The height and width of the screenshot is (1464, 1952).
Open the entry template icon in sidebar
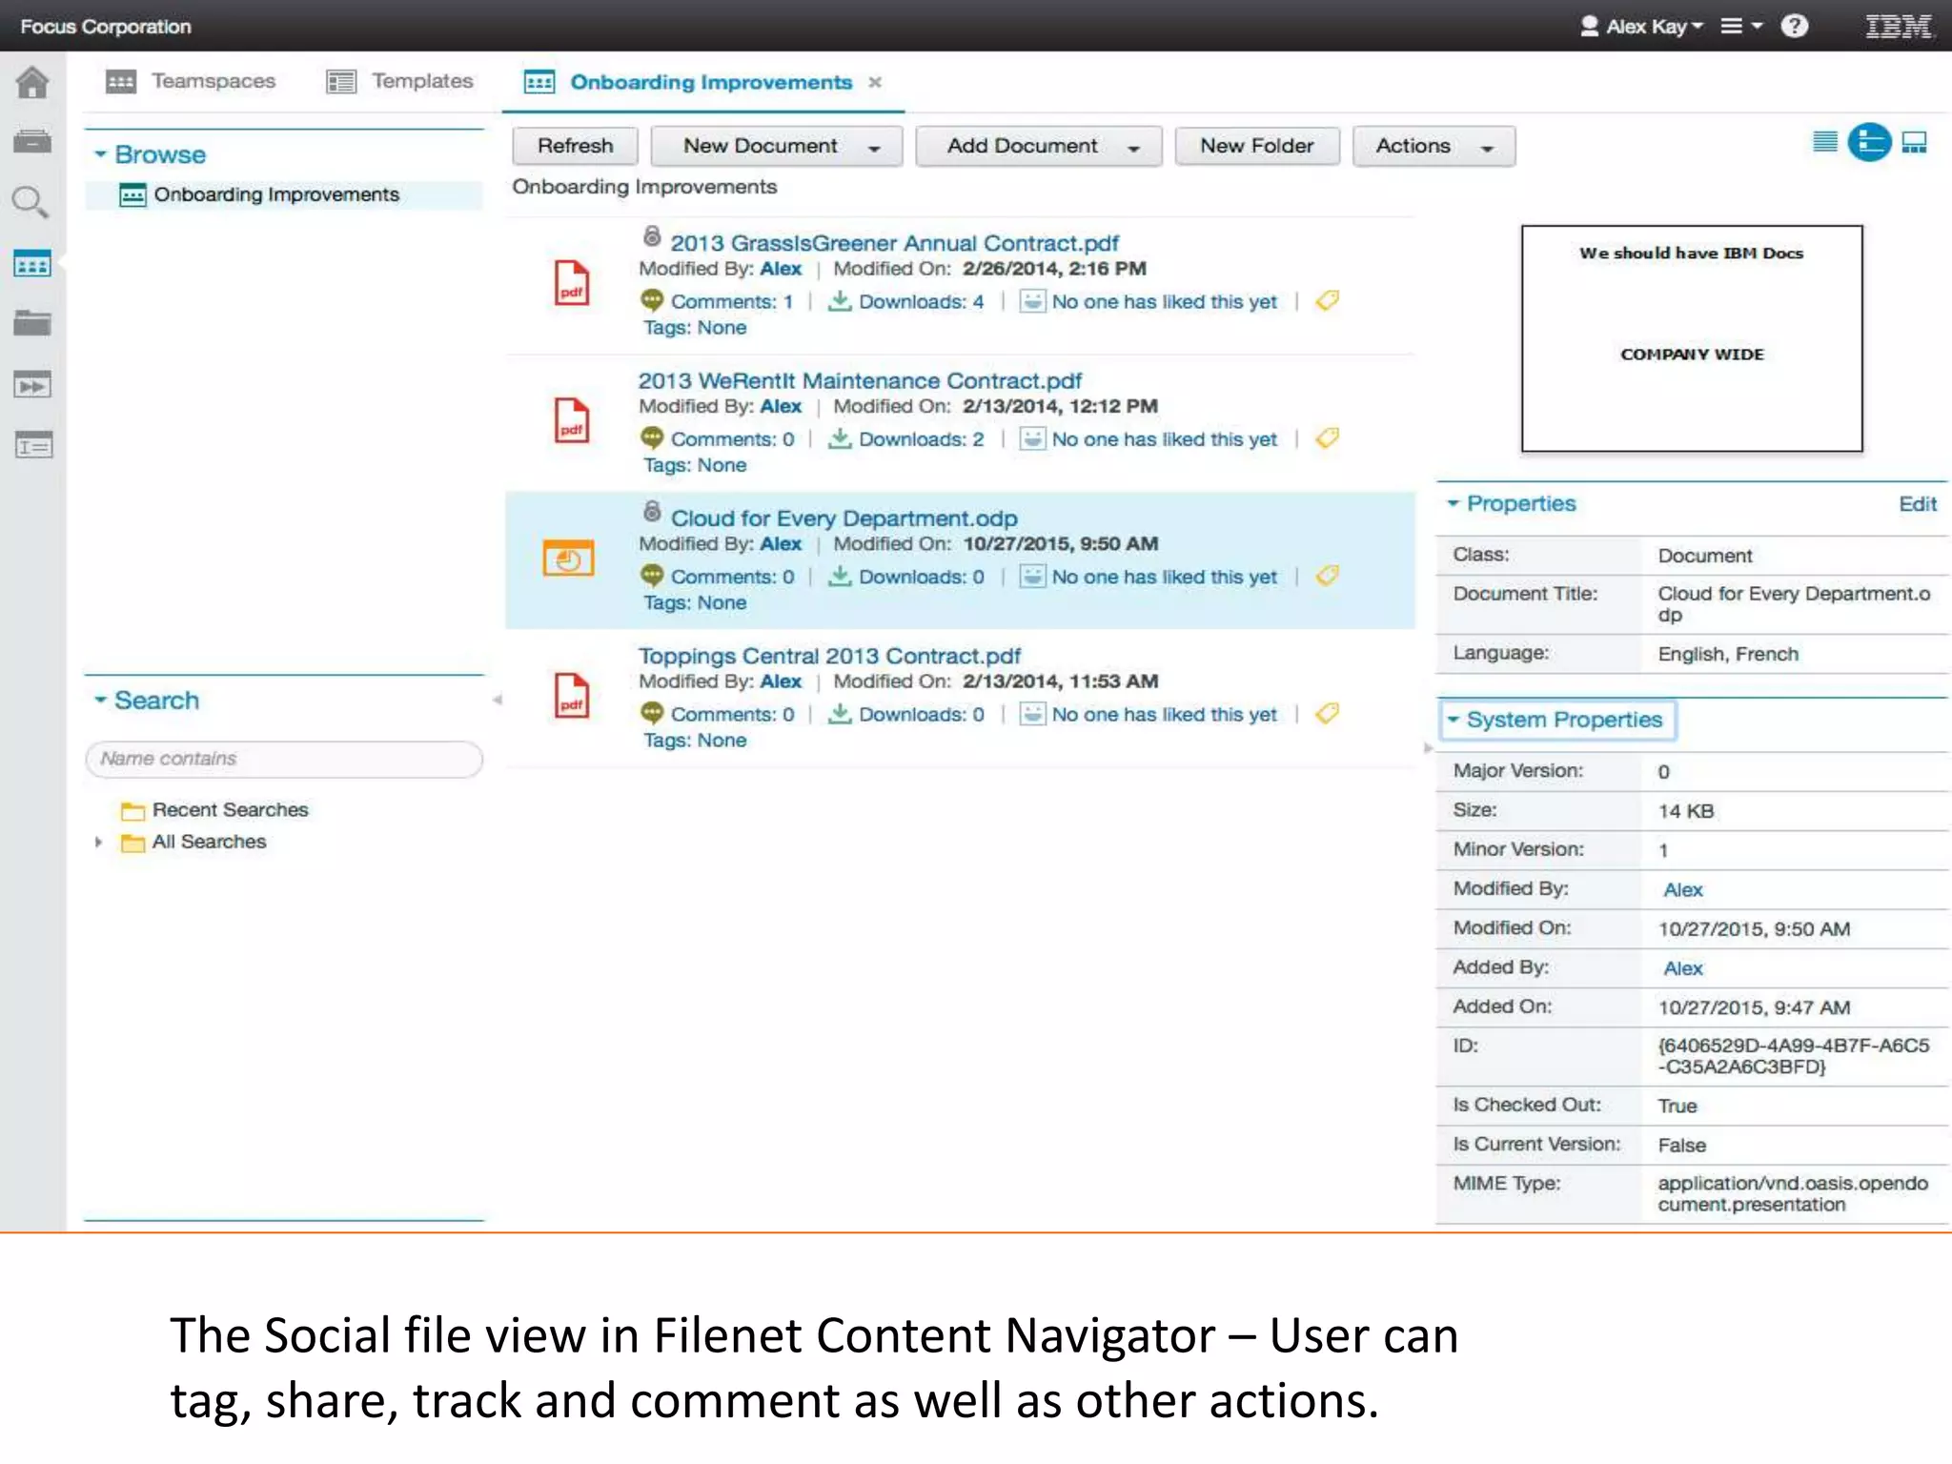click(32, 445)
